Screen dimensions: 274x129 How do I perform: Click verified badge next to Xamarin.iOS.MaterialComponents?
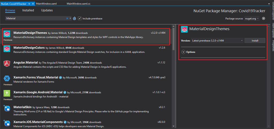[x=65, y=122]
